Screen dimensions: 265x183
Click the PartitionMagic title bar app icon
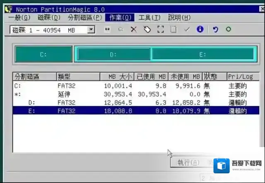point(8,9)
